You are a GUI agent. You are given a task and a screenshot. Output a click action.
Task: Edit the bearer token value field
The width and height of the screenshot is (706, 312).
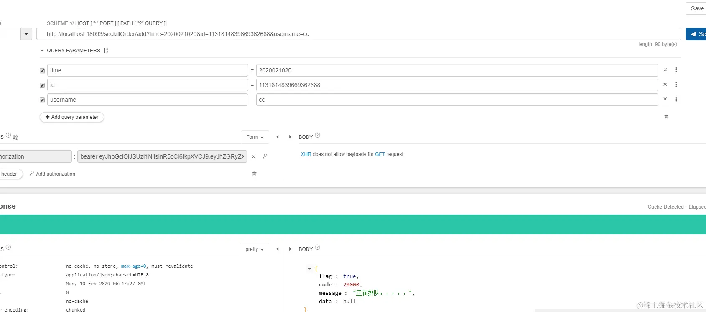pyautogui.click(x=162, y=156)
